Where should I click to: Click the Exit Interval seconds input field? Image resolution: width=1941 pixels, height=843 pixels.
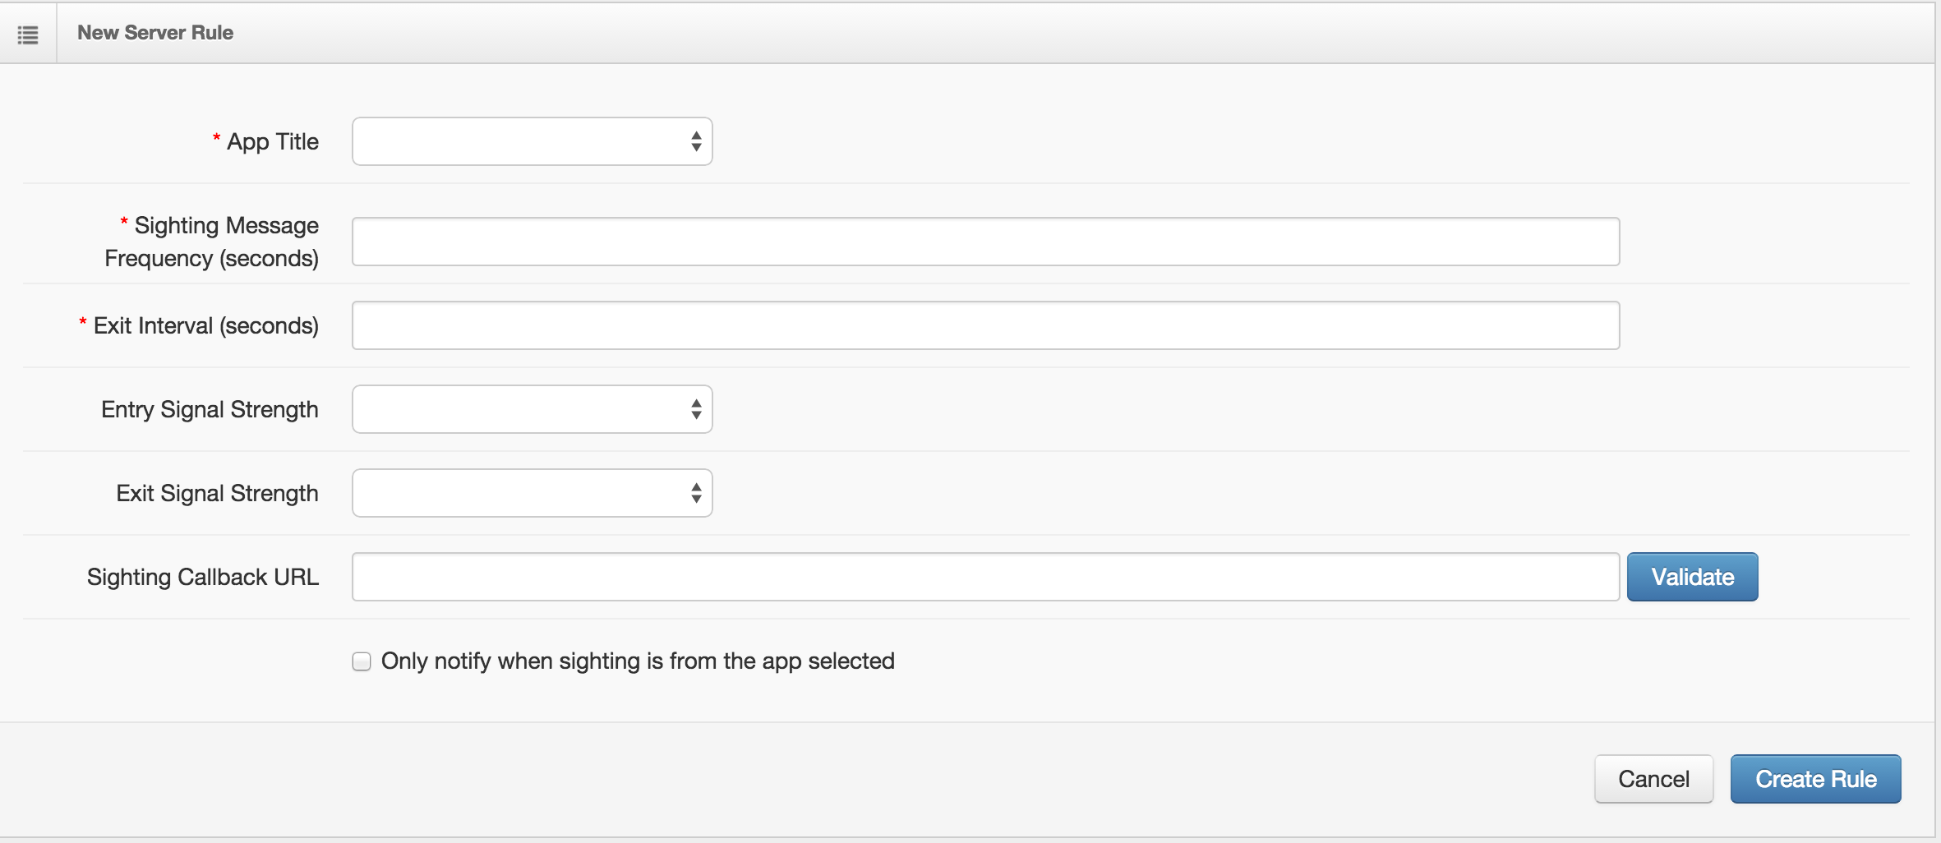tap(985, 325)
